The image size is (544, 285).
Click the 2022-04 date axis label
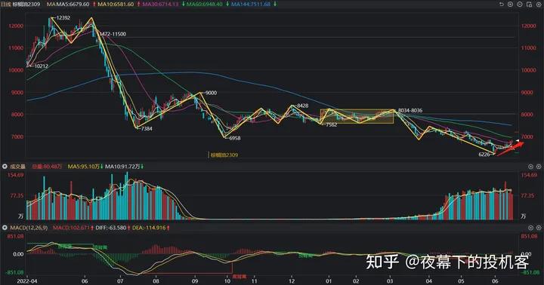[x=27, y=280]
